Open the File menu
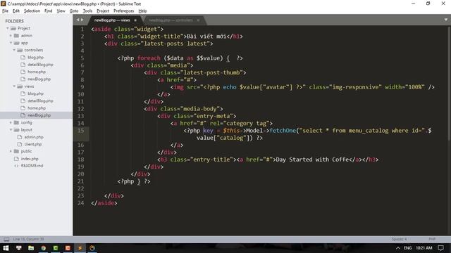Image resolution: width=451 pixels, height=253 pixels. point(5,11)
